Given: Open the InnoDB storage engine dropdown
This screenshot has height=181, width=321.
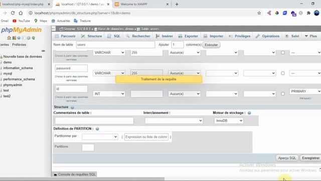Looking at the screenshot, I should (229, 121).
